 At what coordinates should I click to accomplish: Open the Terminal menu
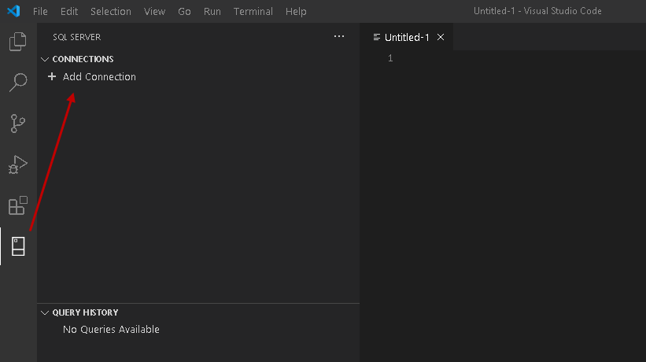point(253,12)
